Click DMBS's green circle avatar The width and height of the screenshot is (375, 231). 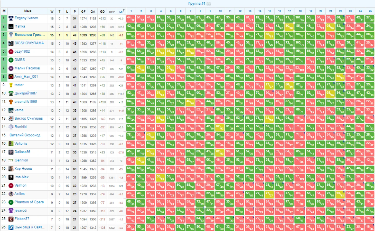click(11, 60)
